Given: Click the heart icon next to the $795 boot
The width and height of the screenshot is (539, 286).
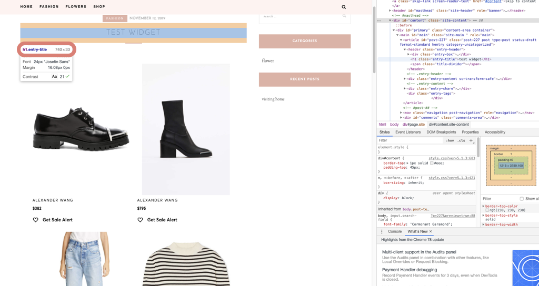Looking at the screenshot, I should [140, 220].
